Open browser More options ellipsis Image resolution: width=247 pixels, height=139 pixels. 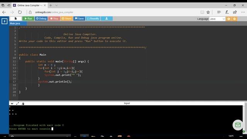243,12
